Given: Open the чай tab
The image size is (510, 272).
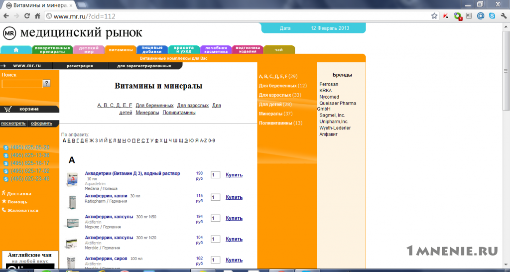Looking at the screenshot, I should point(279,50).
